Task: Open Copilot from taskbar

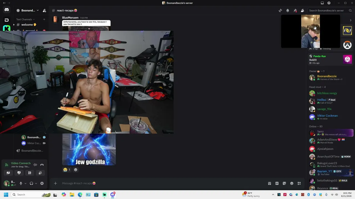Action: click(x=64, y=195)
